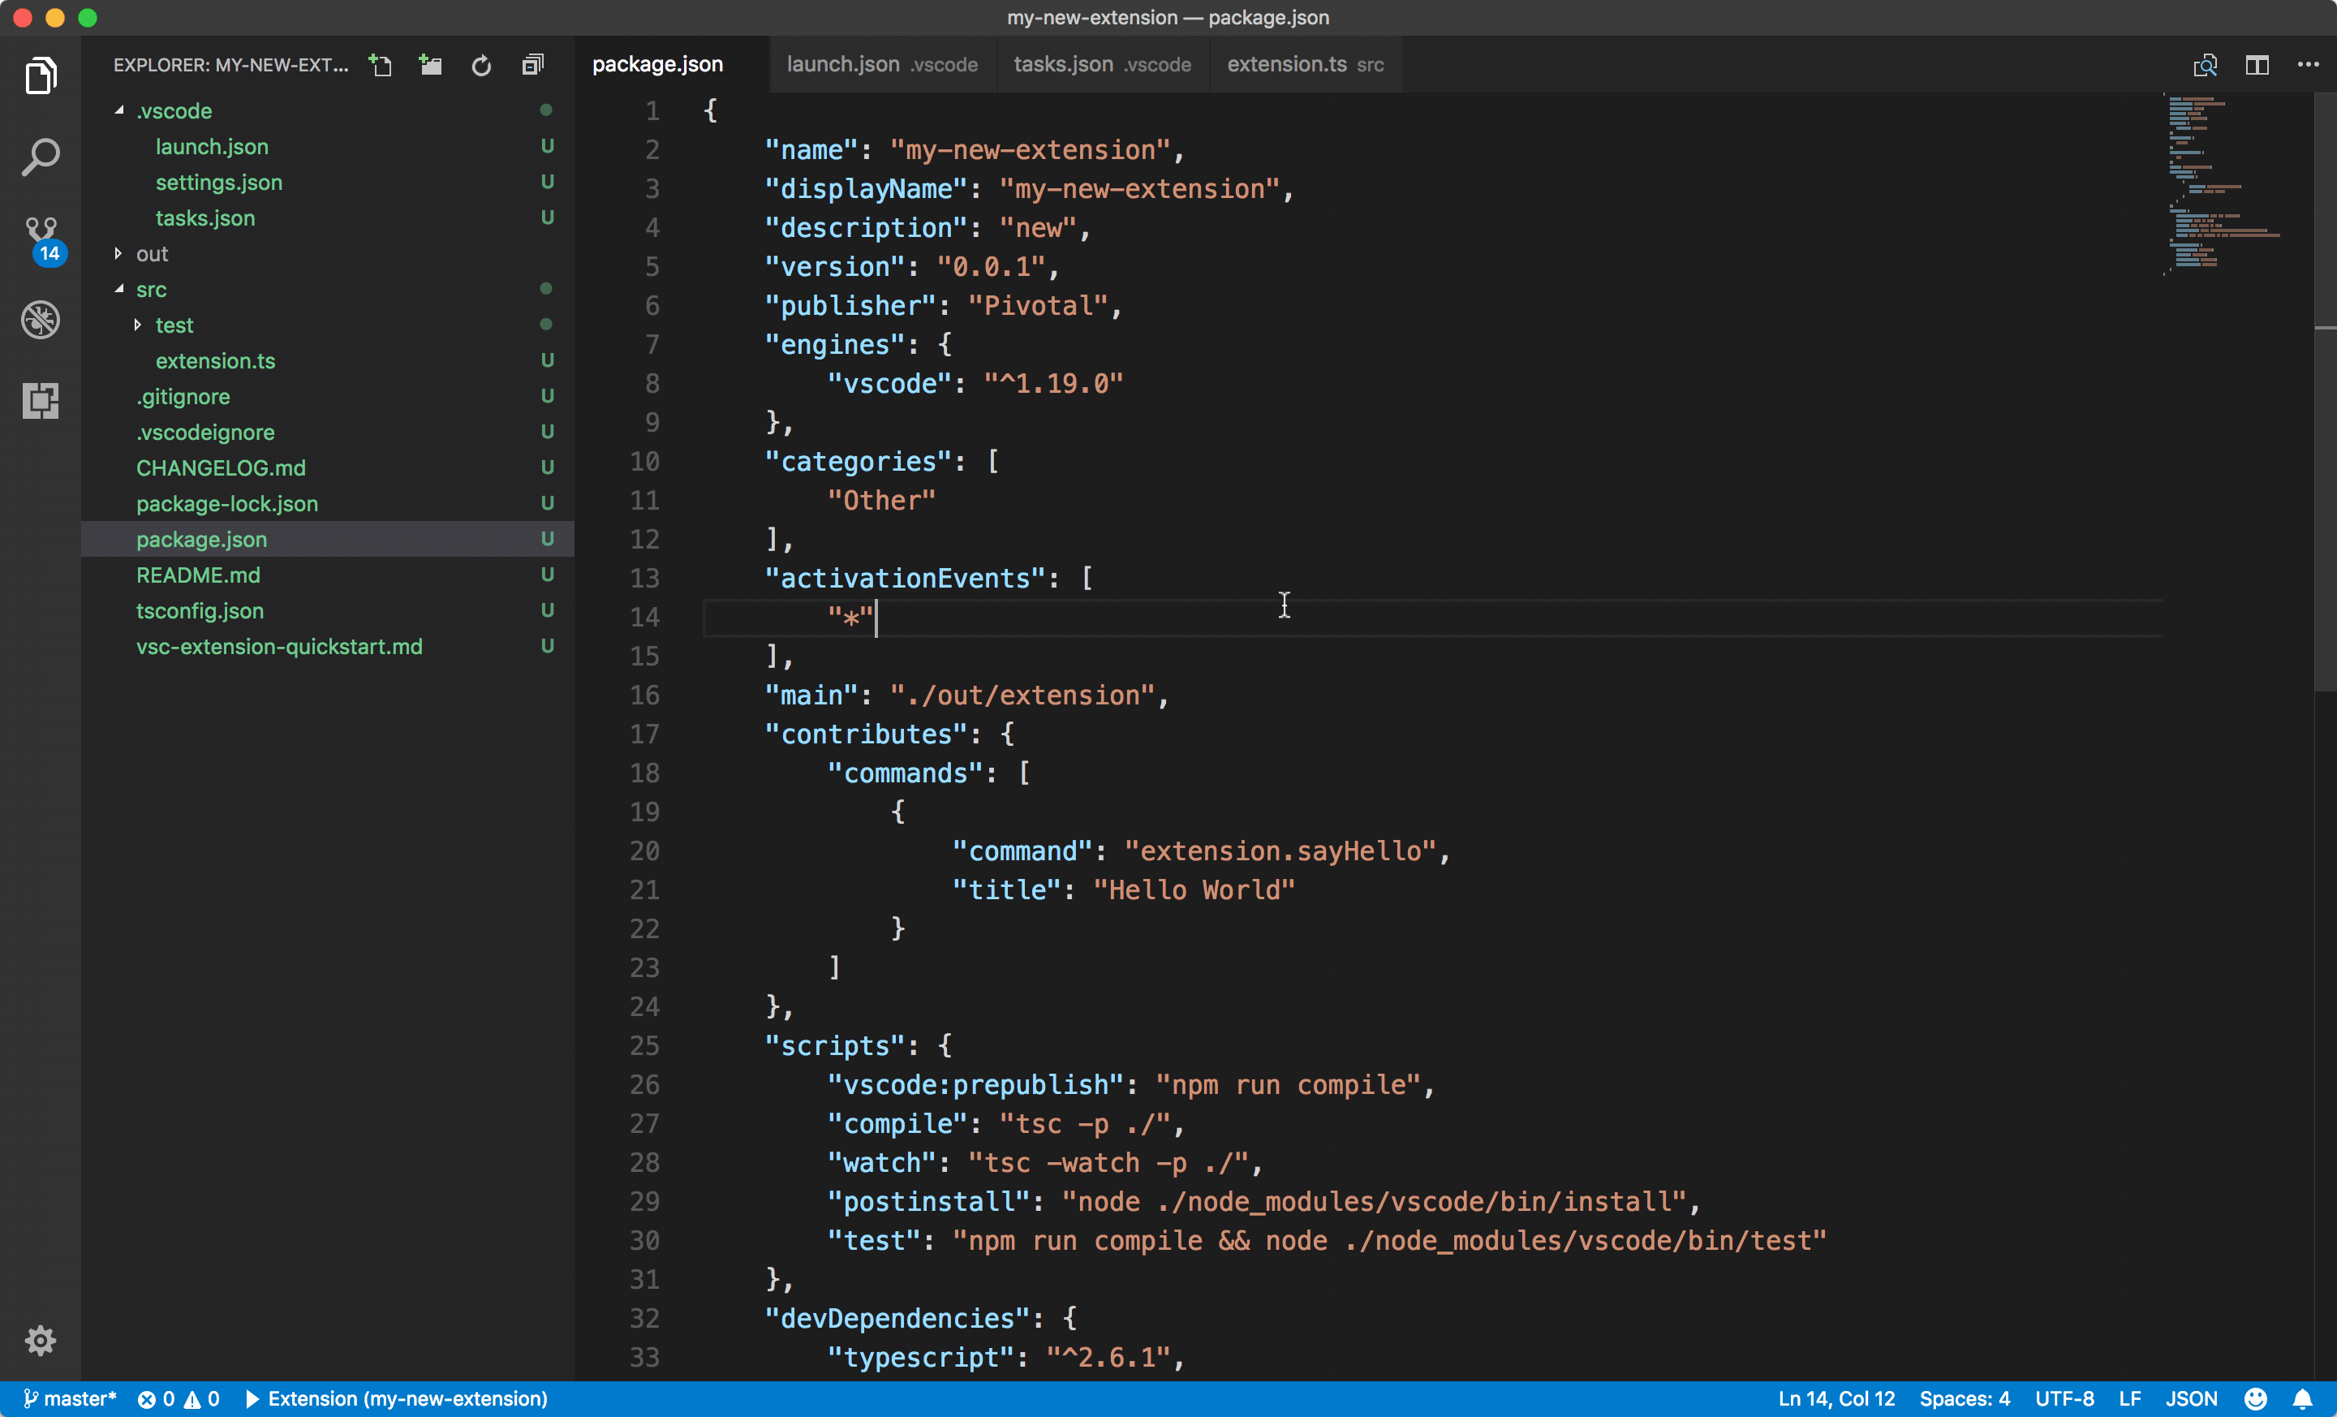Image resolution: width=2337 pixels, height=1417 pixels.
Task: Select UTF-8 encoding in status bar
Action: 2064,1397
